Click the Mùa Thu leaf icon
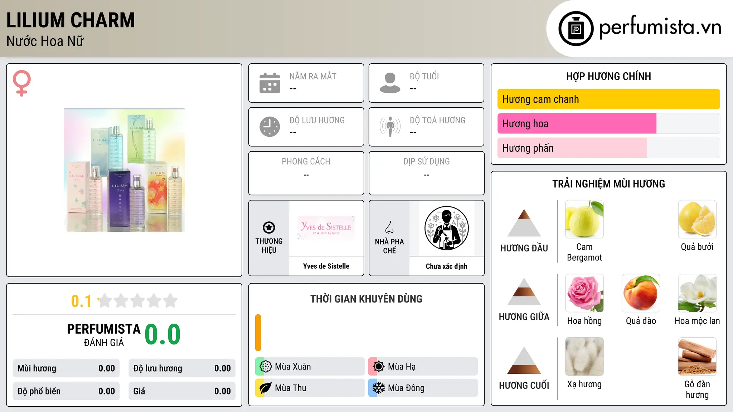 coord(266,388)
